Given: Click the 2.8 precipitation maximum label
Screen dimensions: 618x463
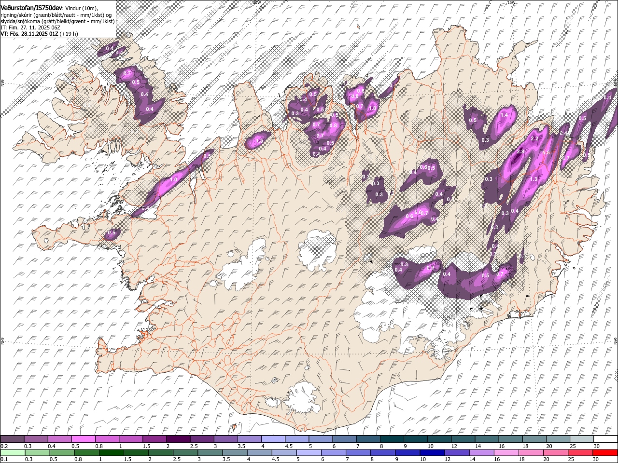Looking at the screenshot, I should pos(520,152).
